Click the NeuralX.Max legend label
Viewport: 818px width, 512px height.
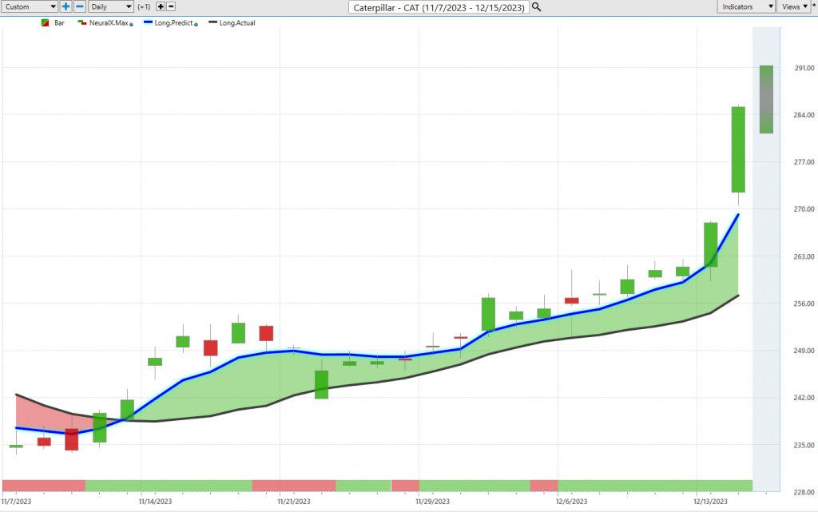click(109, 23)
